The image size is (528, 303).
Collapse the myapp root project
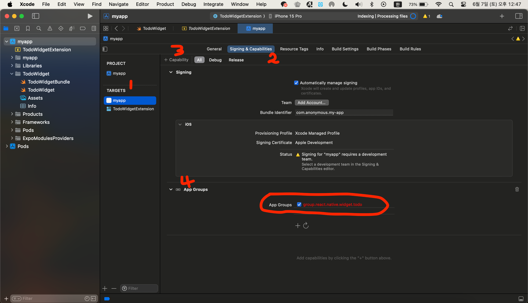(7, 41)
